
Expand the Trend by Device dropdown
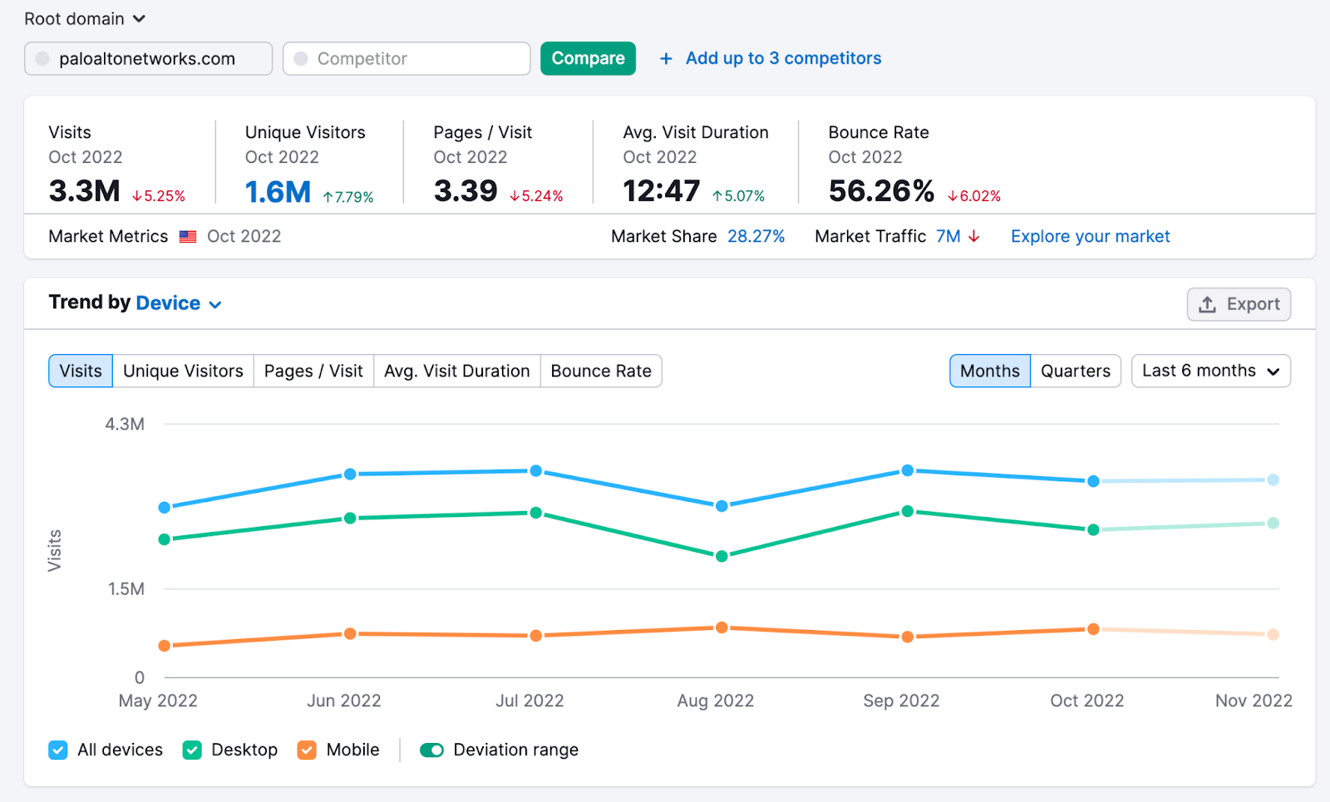tap(179, 303)
